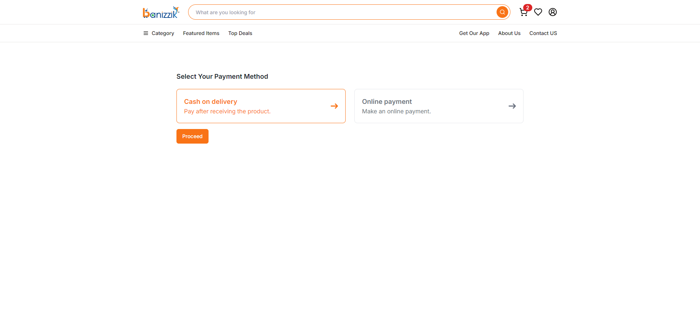
Task: Click the gray arrow in Online payment
Action: (x=512, y=106)
